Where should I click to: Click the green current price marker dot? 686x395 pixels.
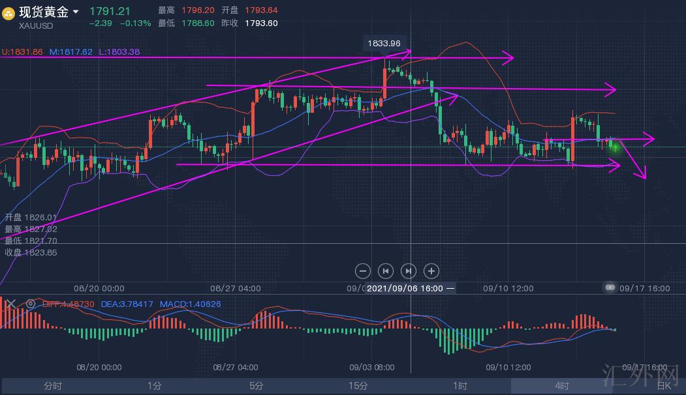(x=614, y=147)
